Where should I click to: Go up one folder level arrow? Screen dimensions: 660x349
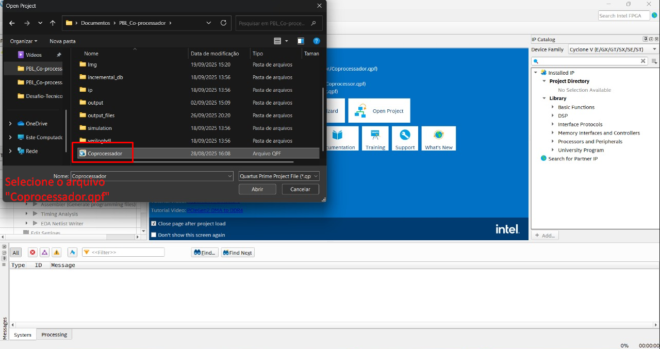point(53,23)
